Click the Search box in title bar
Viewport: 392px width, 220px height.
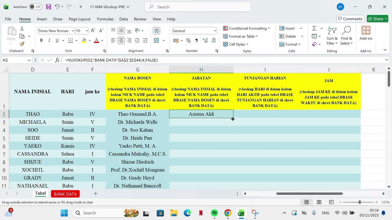pos(198,7)
